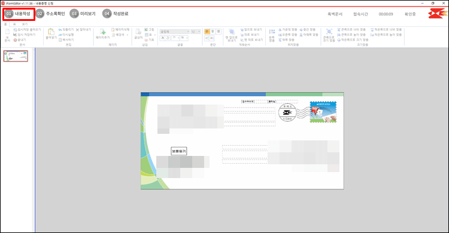Paste with the 붙여넣기 icon

coord(51,33)
